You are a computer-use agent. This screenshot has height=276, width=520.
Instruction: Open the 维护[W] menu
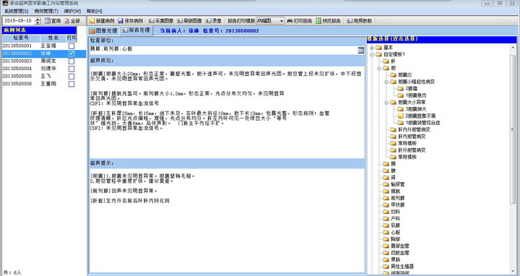coord(72,11)
